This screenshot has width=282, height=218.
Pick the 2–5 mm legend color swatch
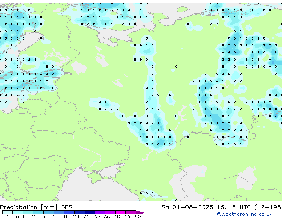point(38,212)
